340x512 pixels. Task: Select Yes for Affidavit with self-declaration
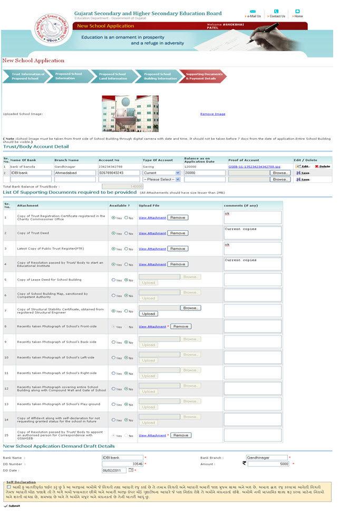coord(113,420)
